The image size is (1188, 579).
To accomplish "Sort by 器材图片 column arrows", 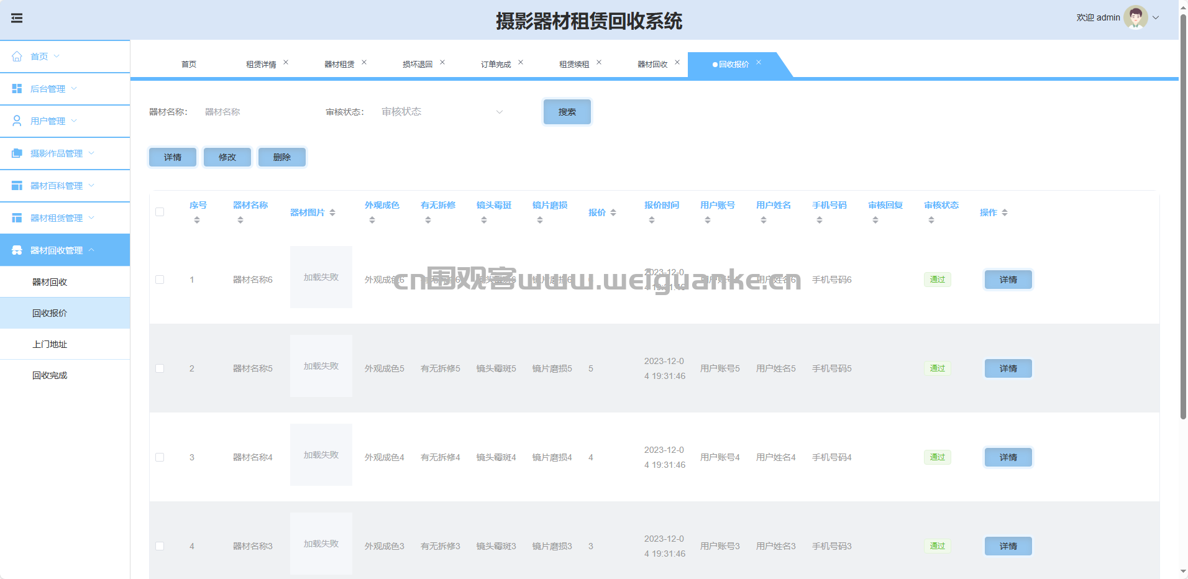I will 332,212.
